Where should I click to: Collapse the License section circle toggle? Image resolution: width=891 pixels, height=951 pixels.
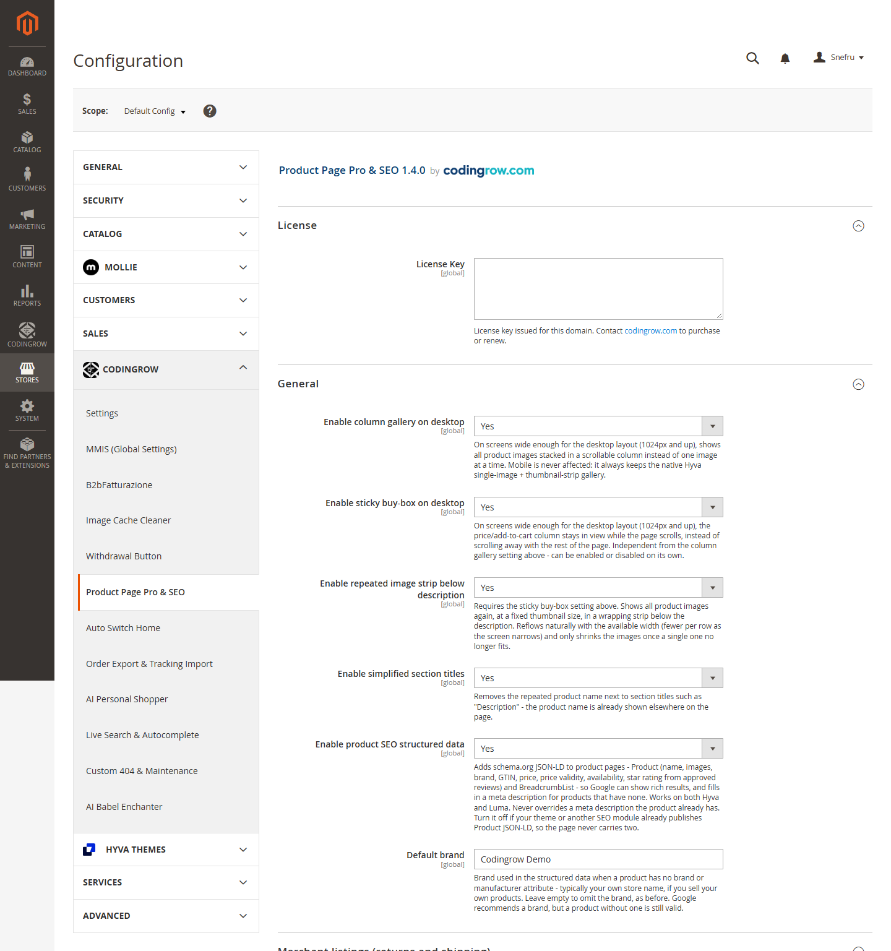tap(858, 226)
